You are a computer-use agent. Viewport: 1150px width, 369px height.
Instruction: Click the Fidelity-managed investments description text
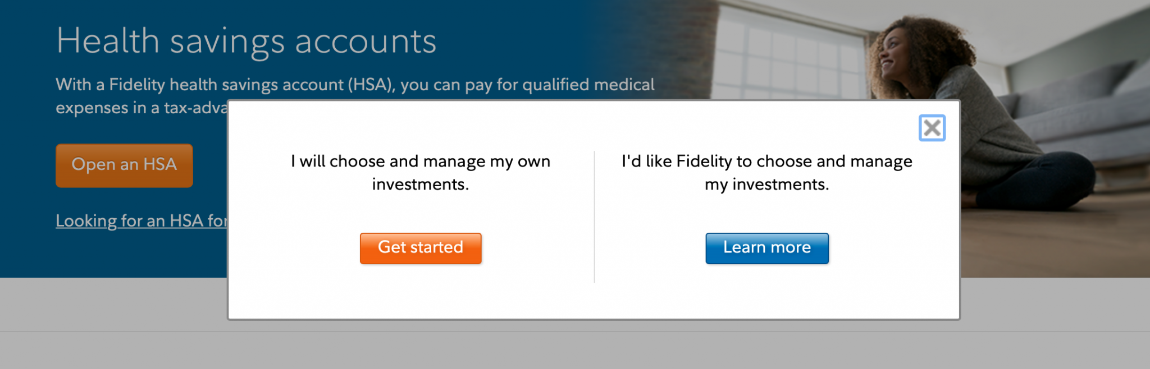click(766, 172)
